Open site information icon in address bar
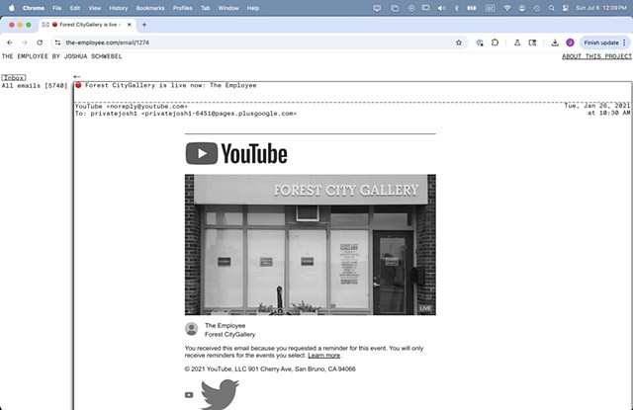Viewport: 633px width, 410px height. tap(57, 42)
